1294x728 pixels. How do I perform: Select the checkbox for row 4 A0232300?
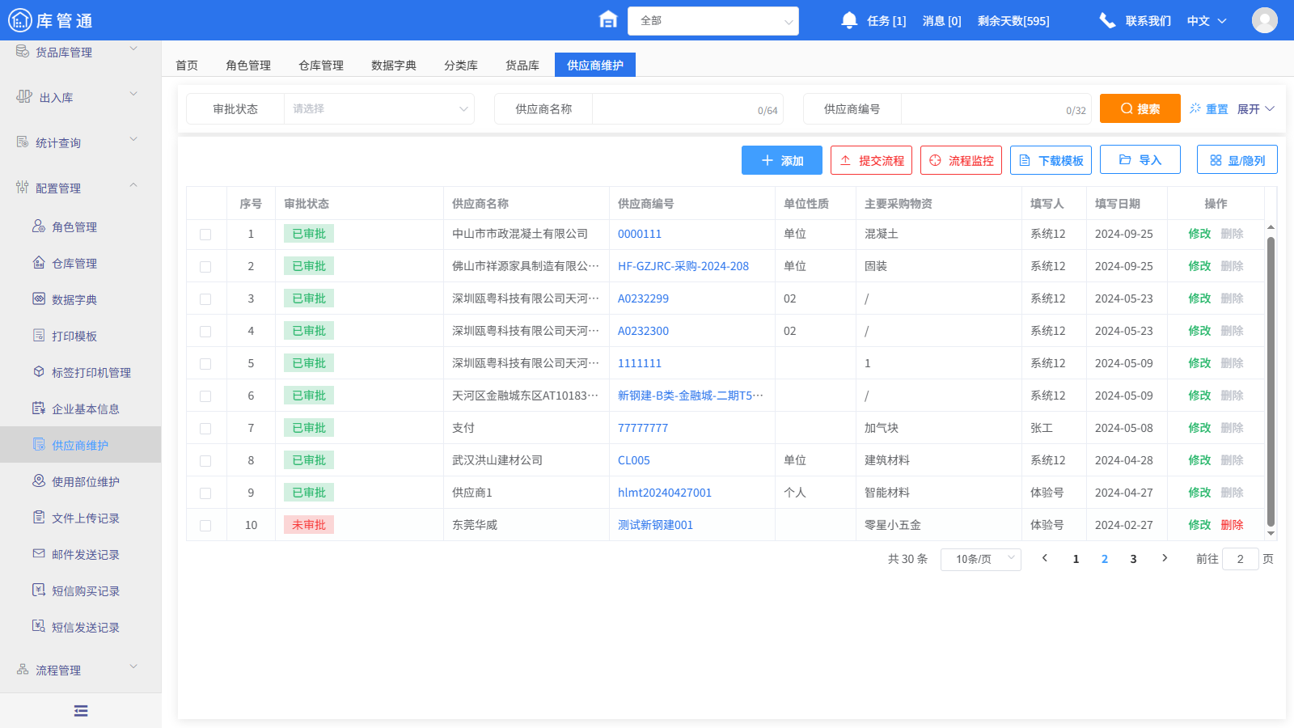click(205, 332)
